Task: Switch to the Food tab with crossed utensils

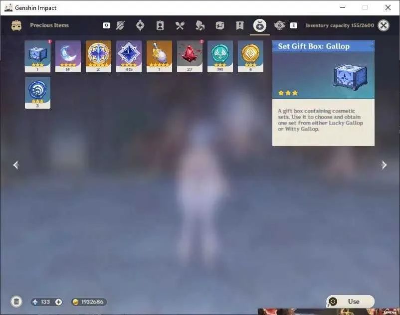Action: tap(180, 25)
